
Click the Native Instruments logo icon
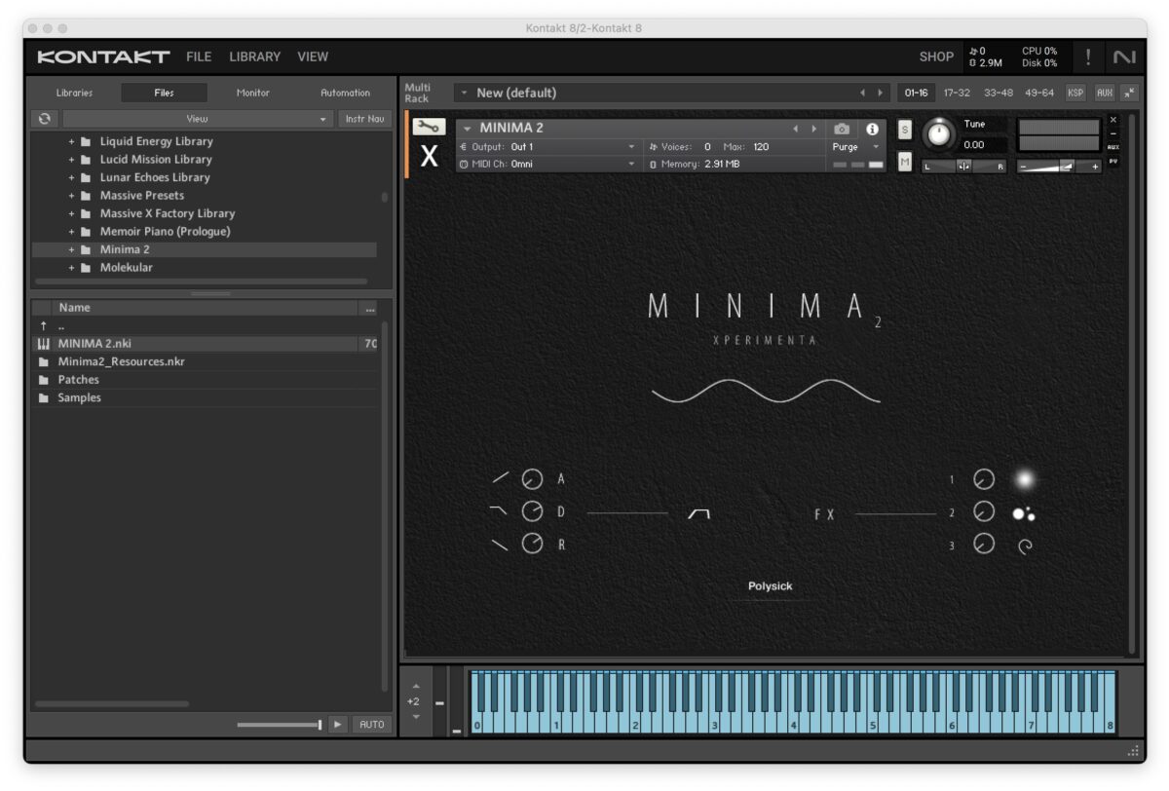pos(1124,56)
